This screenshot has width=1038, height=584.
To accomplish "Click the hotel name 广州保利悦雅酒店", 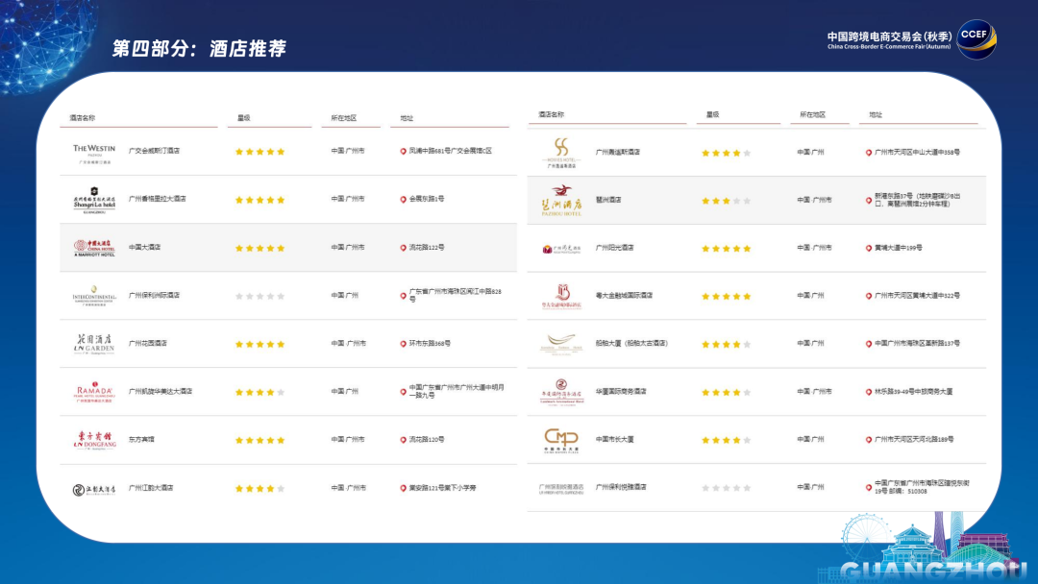I will click(x=620, y=487).
